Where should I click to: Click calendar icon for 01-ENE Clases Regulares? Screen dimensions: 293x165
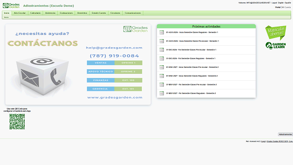162,76
